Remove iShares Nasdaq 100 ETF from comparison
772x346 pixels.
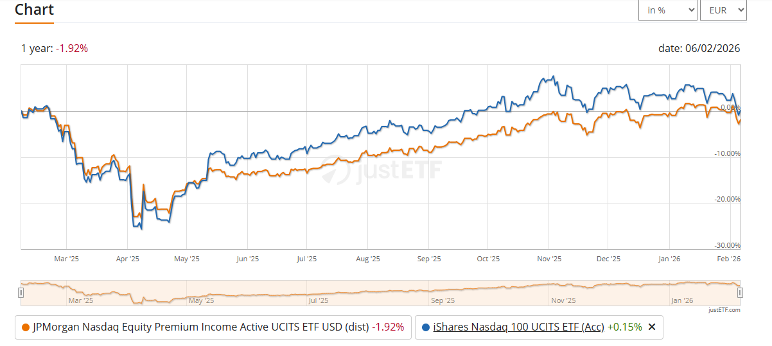[x=652, y=327]
